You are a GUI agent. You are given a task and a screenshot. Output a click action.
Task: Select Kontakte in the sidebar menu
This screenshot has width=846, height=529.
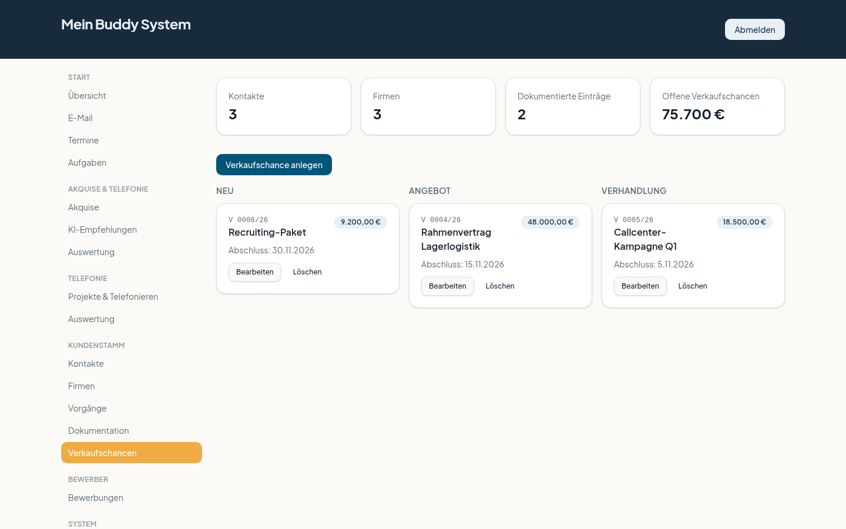point(132,364)
